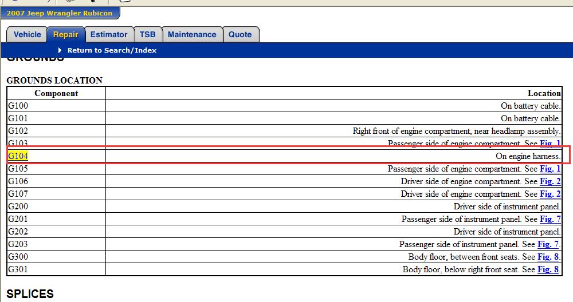Select the G101 component cell
573x302 pixels.
point(56,118)
